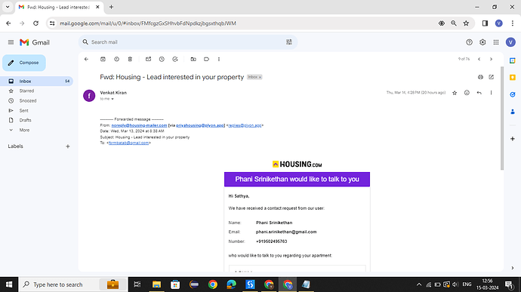Image resolution: width=521 pixels, height=292 pixels.
Task: Go to the older email arrow
Action: (491, 59)
